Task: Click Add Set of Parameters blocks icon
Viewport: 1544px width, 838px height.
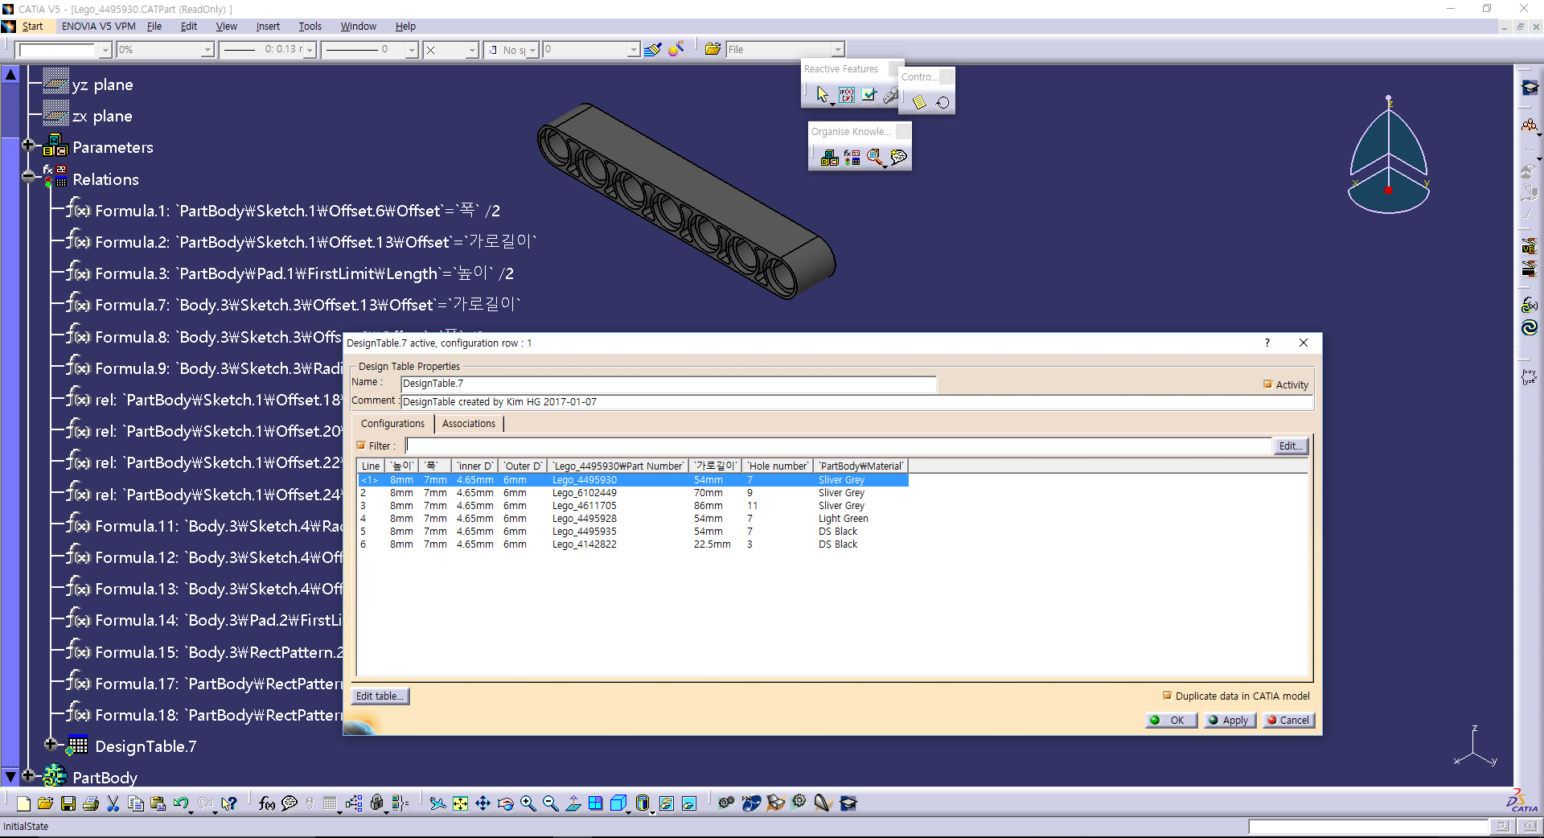Action: pos(829,158)
